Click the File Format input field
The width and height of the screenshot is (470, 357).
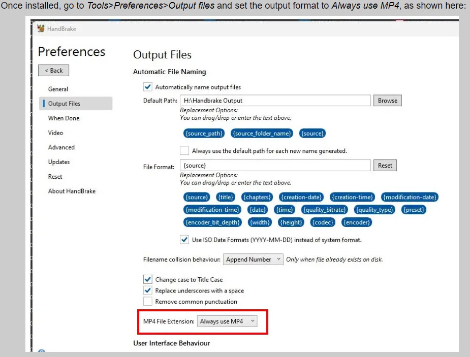[275, 166]
